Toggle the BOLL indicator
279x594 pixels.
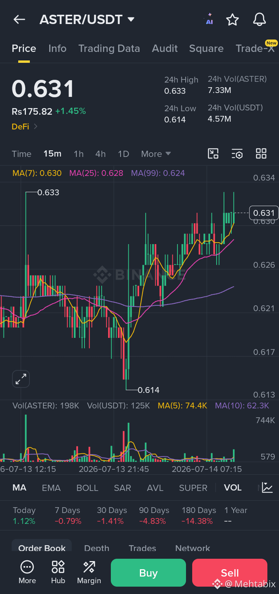(87, 487)
